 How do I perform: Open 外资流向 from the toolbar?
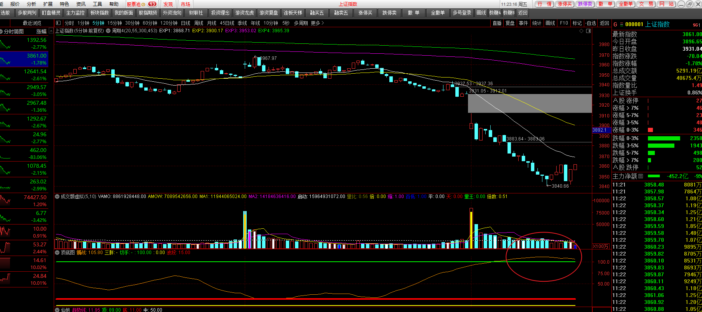[172, 13]
